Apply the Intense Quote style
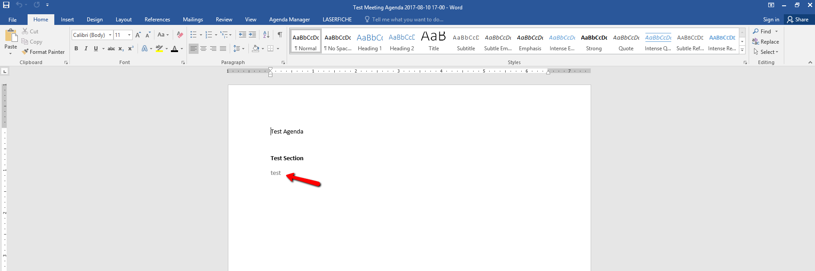Screen dimensions: 815x271 (x=658, y=41)
